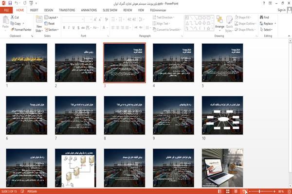Click the New Slide icon
Image resolution: width=292 pixels, height=194 pixels.
(39, 19)
